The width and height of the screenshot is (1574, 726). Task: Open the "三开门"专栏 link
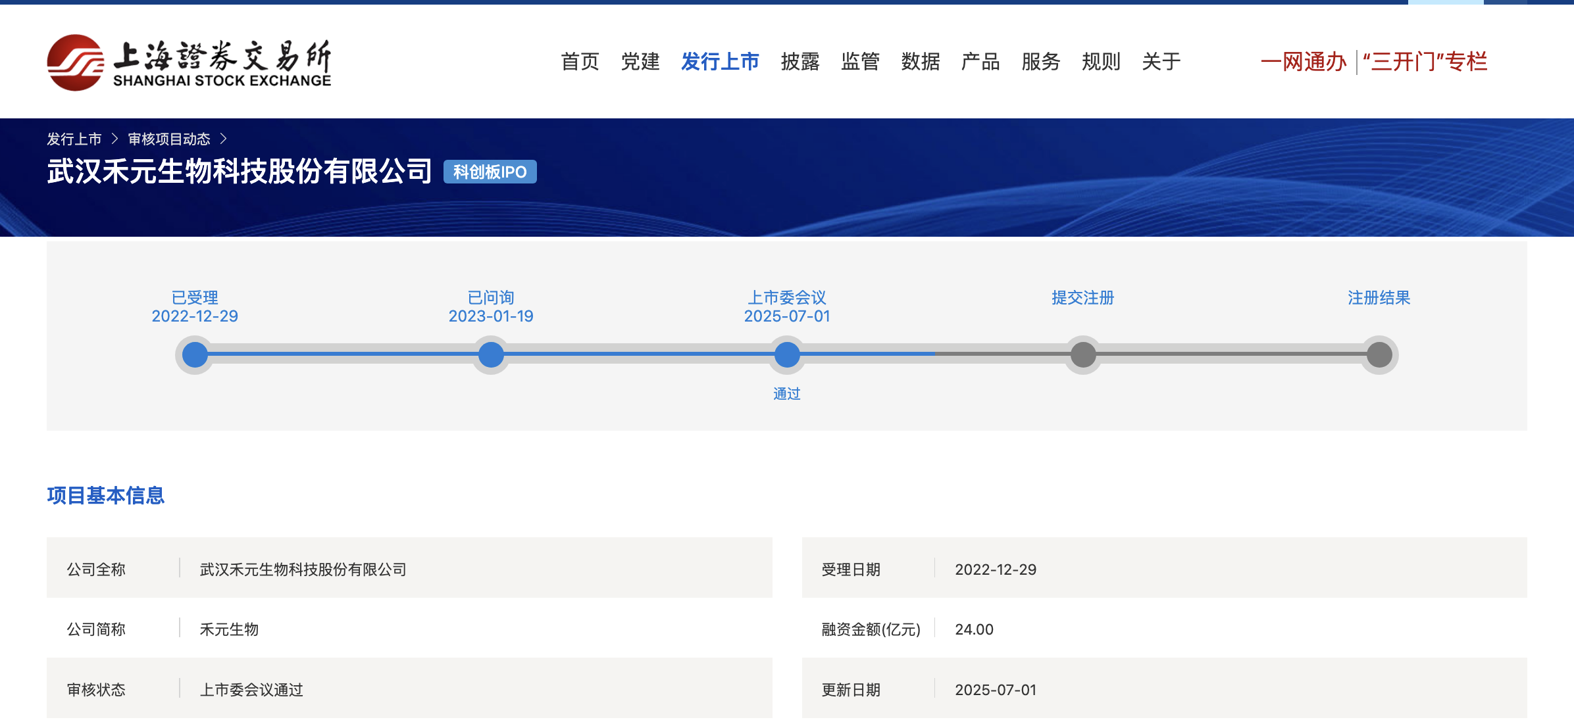1425,62
